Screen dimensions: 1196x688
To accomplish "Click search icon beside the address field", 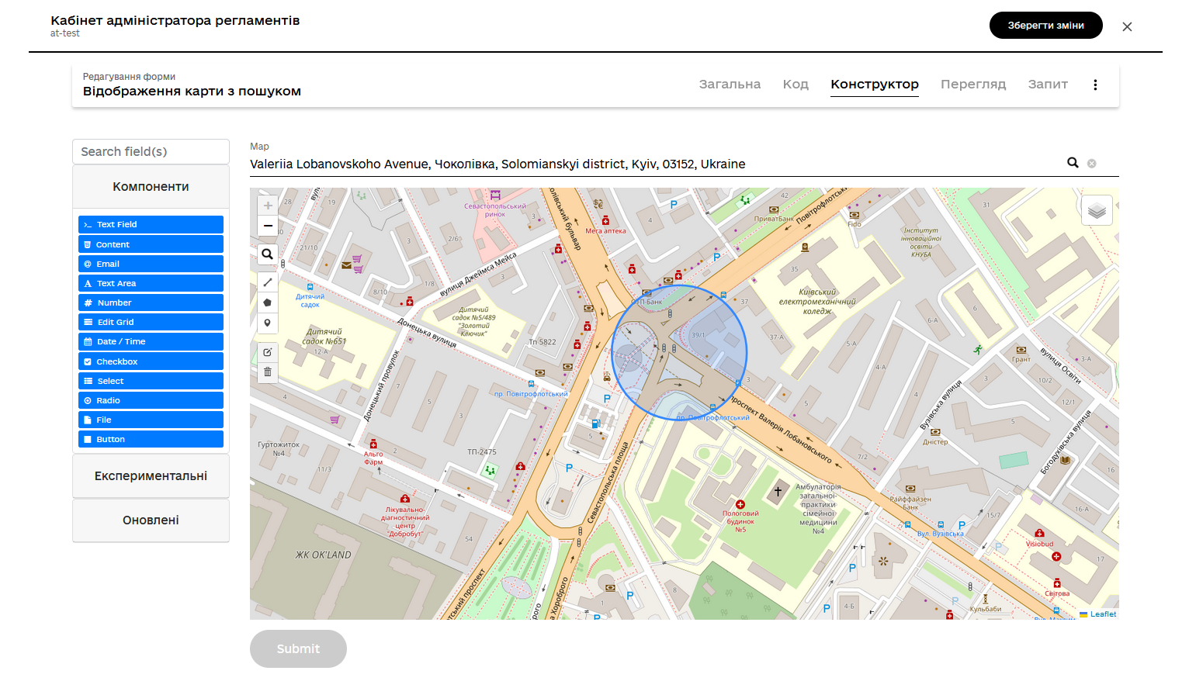I will point(1073,163).
